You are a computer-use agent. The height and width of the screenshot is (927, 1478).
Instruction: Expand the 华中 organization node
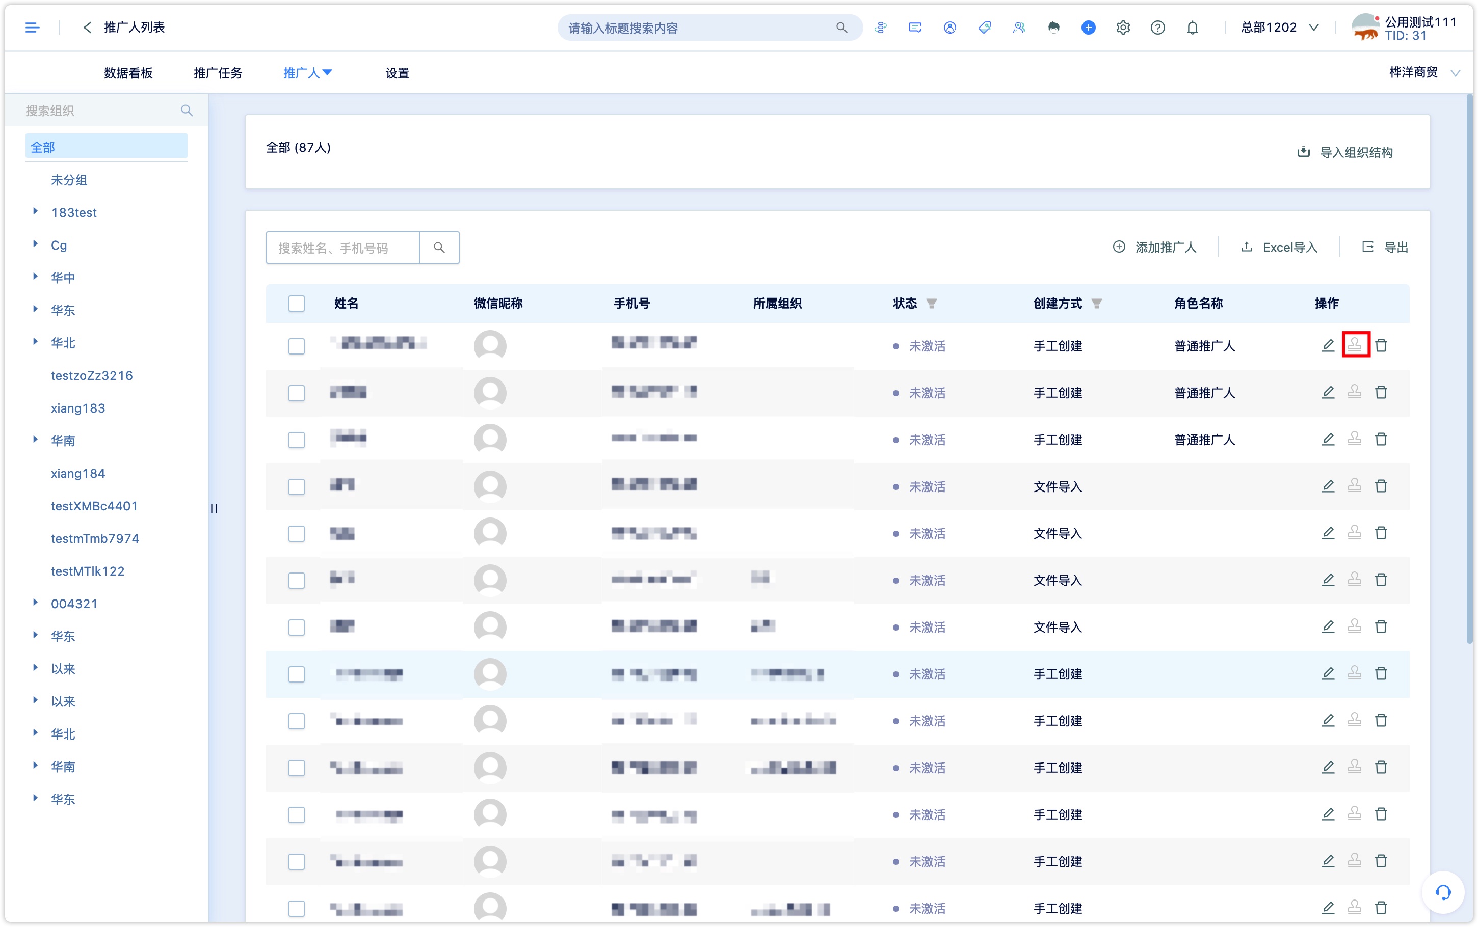pyautogui.click(x=36, y=277)
